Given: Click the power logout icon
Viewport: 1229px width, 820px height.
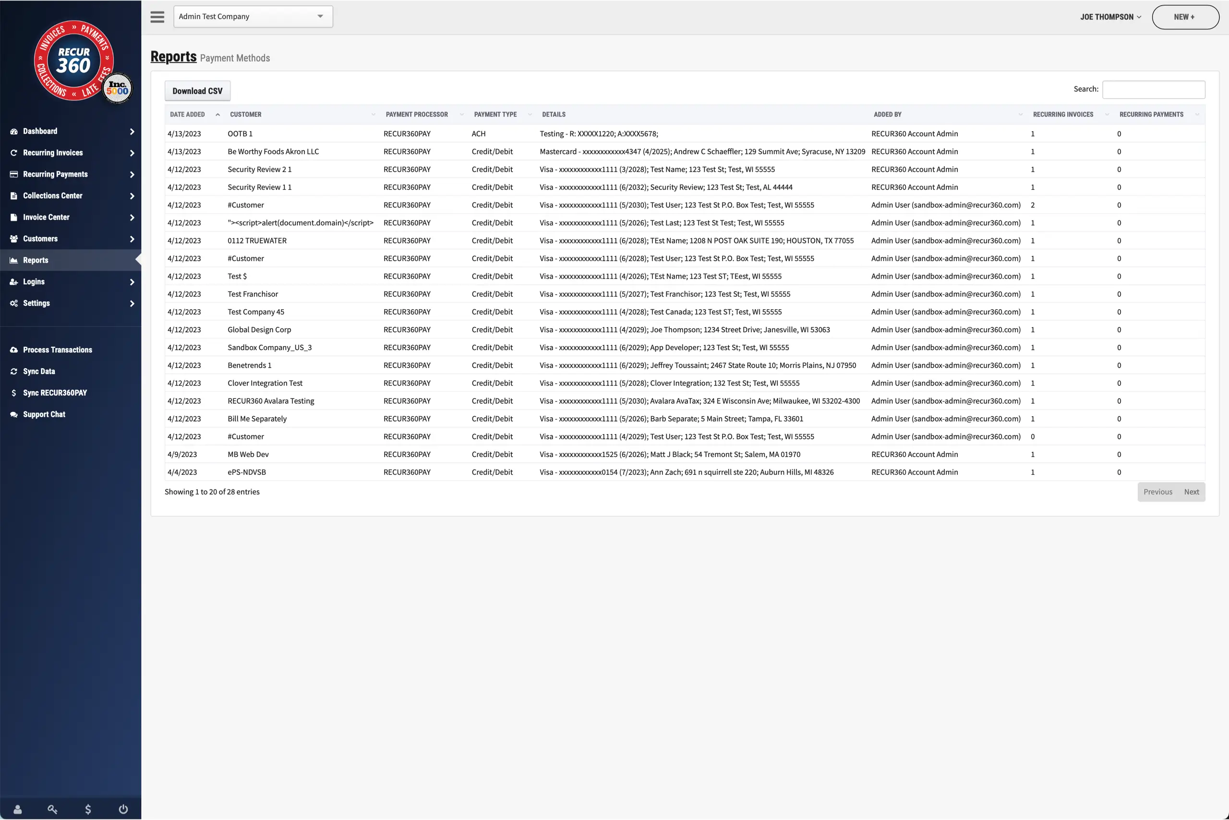Looking at the screenshot, I should [123, 809].
